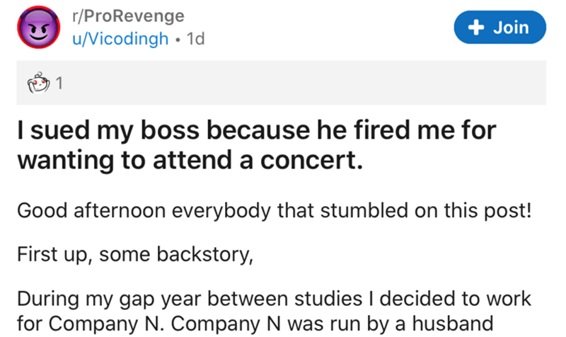Click the word 'concert.' in the title
The image size is (566, 337).
[x=311, y=160]
